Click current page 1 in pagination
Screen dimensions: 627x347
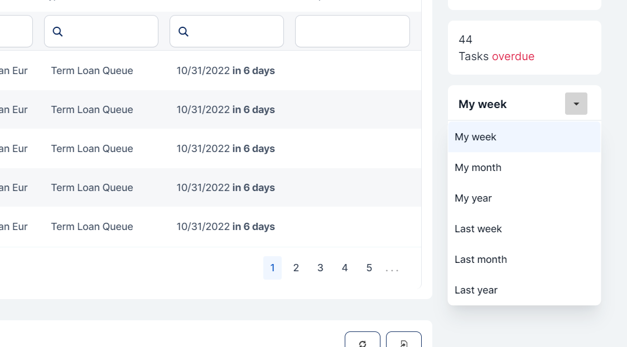click(x=272, y=268)
